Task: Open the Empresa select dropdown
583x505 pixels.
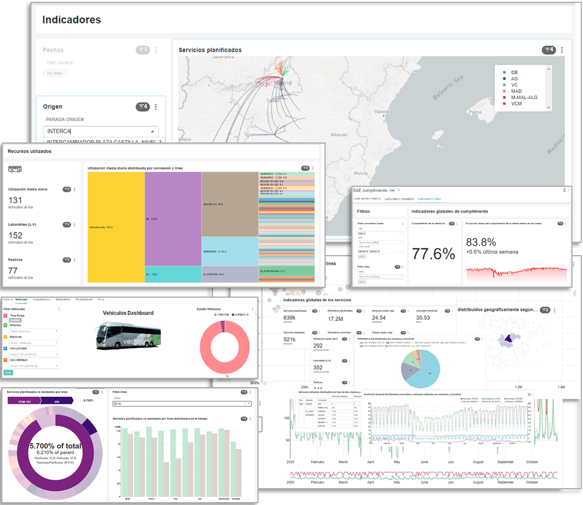Action: tap(33, 331)
